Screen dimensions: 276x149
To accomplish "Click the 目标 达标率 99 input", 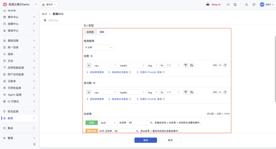I will (138, 123).
